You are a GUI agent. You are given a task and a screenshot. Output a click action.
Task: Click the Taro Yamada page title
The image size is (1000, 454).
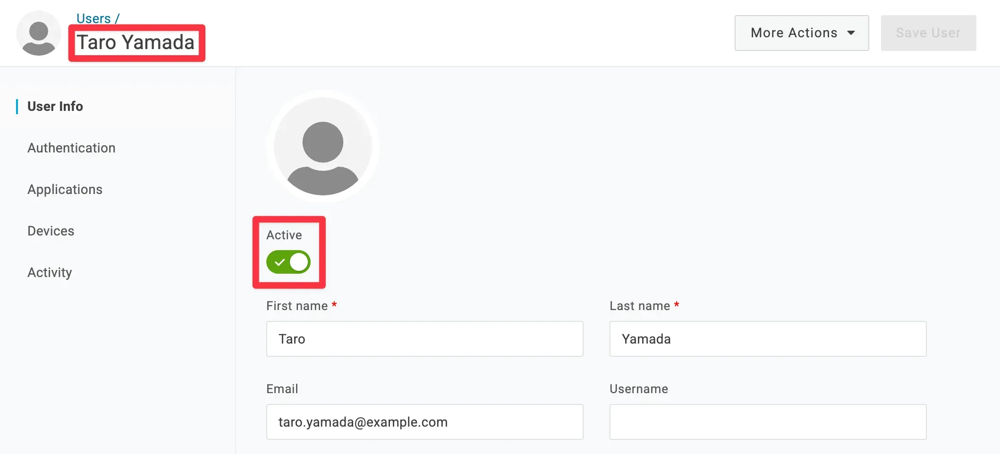point(136,42)
